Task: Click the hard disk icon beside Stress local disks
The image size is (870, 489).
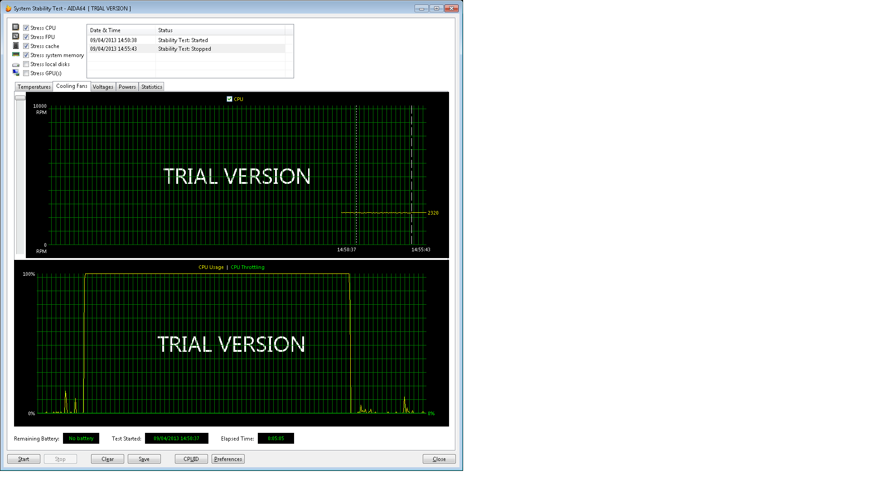Action: point(16,65)
